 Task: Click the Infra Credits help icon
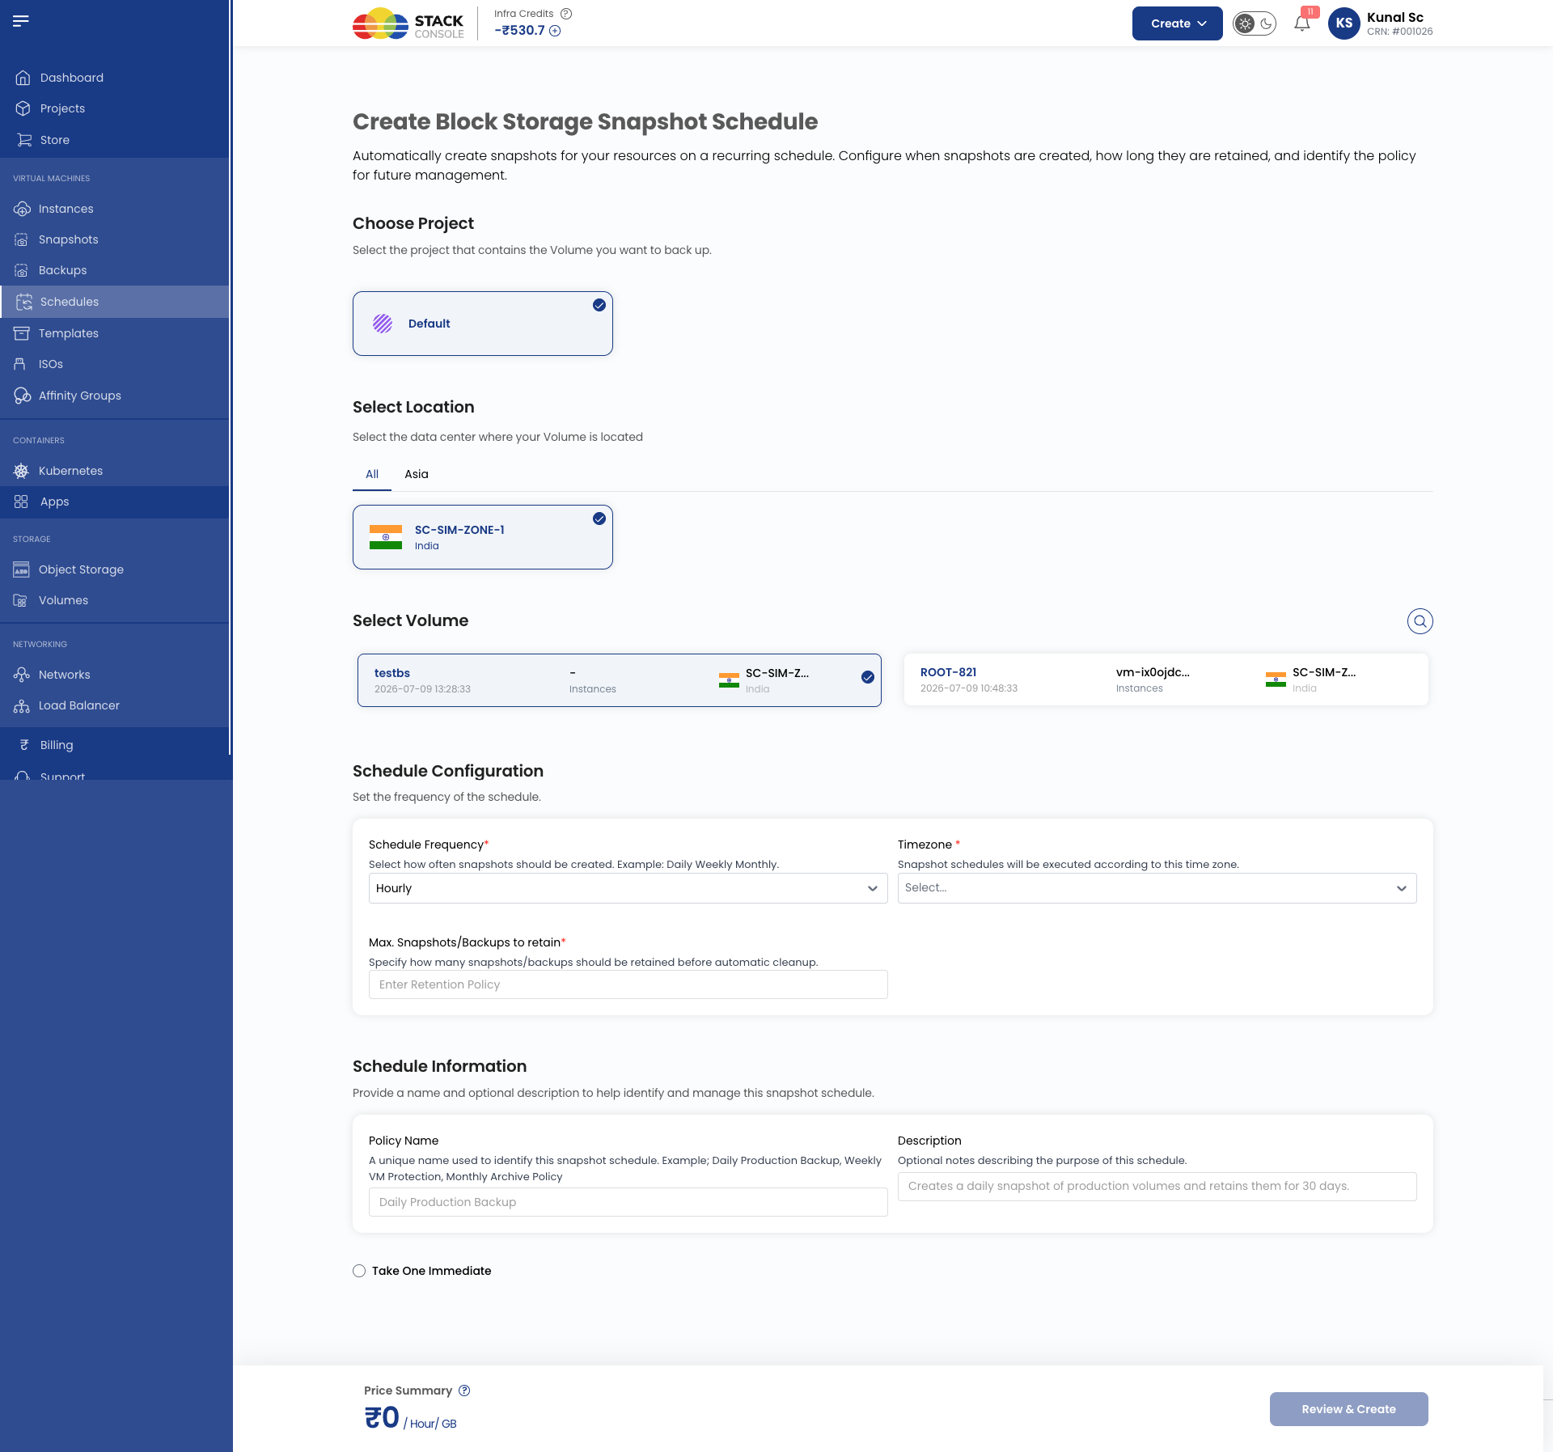click(x=566, y=14)
